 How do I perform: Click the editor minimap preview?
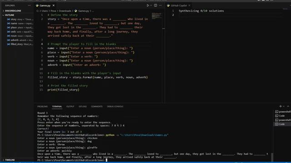(156, 16)
